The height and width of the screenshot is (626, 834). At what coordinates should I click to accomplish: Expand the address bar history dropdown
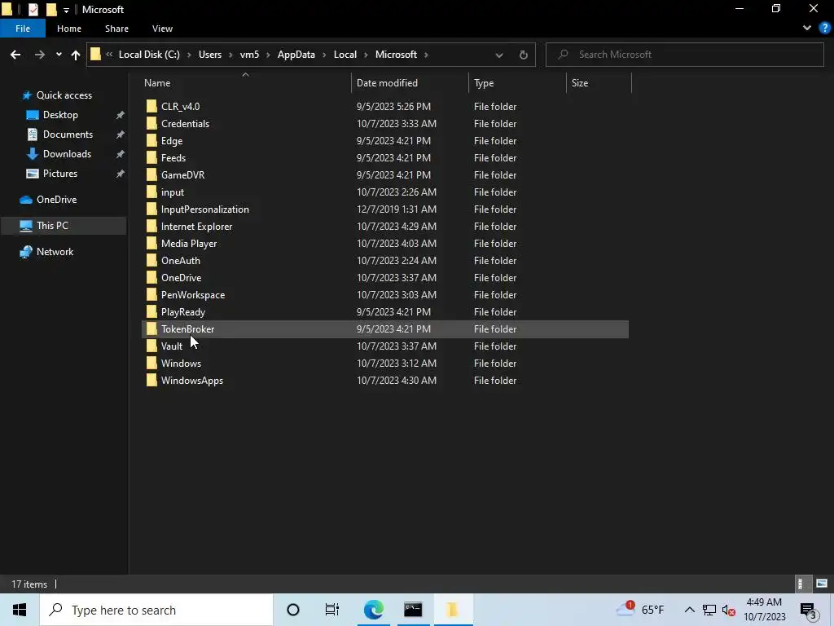tap(499, 55)
